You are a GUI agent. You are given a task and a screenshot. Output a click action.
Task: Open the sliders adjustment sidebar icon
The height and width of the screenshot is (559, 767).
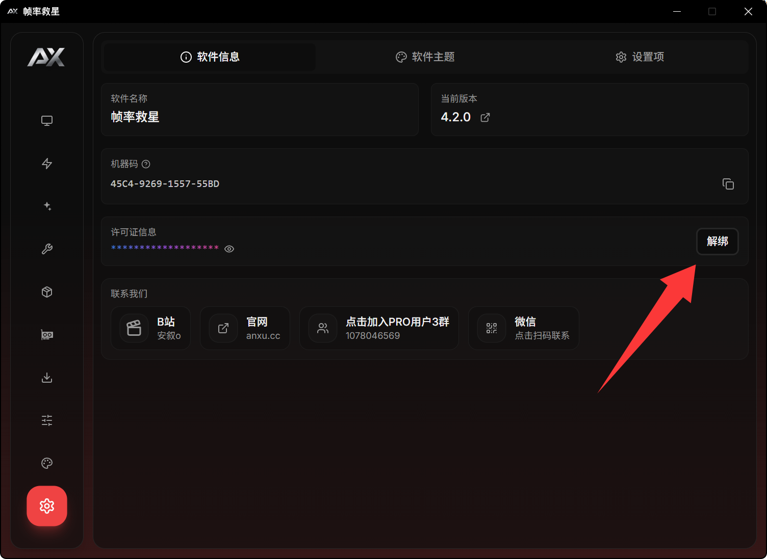pos(47,420)
